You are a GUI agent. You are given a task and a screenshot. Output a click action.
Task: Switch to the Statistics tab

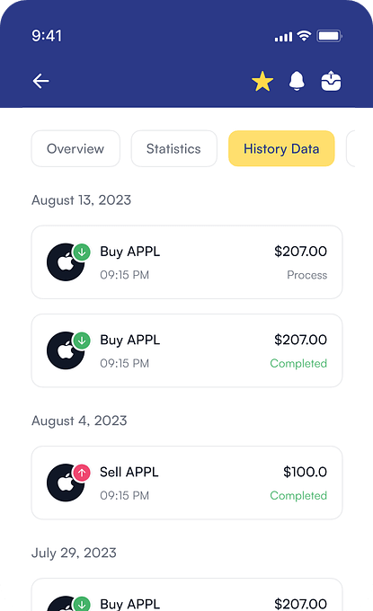click(x=173, y=148)
